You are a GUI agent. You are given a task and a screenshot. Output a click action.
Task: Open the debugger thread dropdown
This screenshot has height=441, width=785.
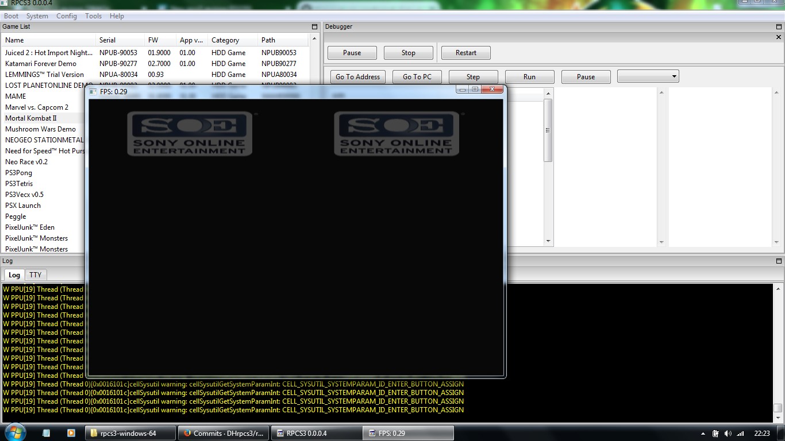648,76
